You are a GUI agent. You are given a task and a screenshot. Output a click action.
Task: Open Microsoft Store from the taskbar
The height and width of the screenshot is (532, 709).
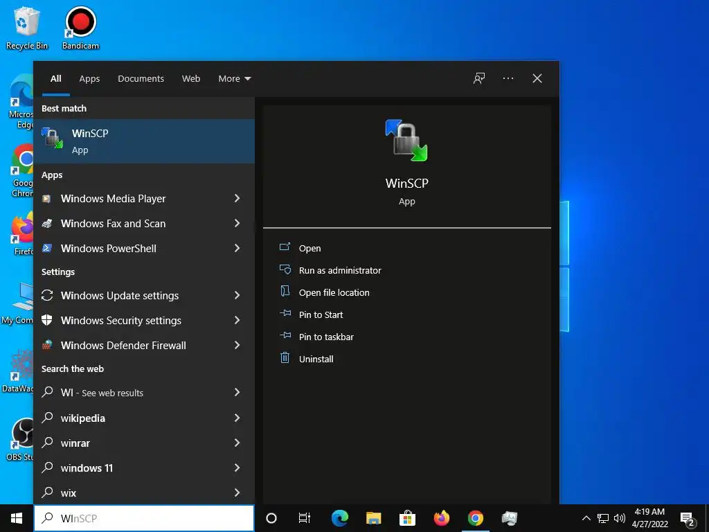pos(407,518)
